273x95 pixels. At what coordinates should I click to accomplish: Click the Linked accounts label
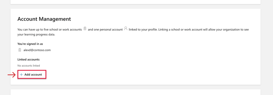(x=29, y=59)
